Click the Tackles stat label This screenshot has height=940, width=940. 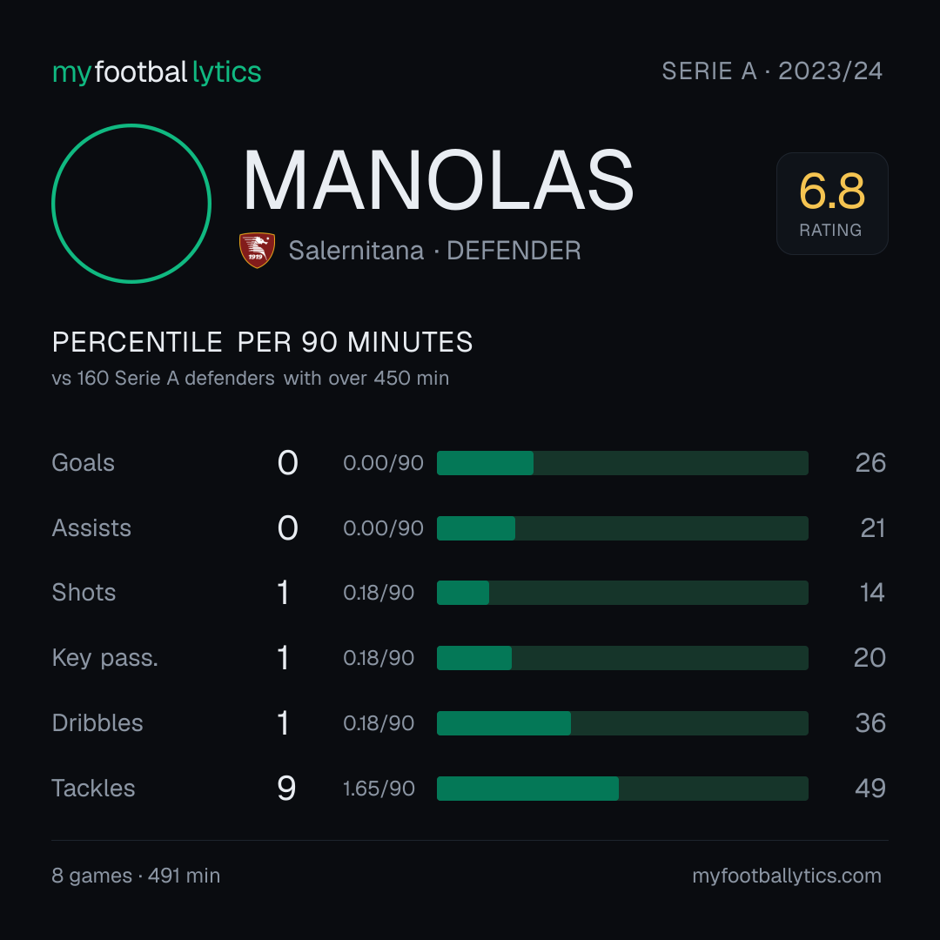coord(93,789)
